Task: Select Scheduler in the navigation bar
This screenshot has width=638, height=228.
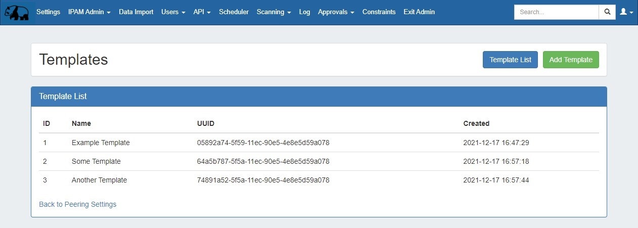Action: pos(234,12)
